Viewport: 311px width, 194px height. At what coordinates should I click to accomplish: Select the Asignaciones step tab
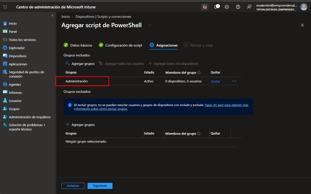164,45
